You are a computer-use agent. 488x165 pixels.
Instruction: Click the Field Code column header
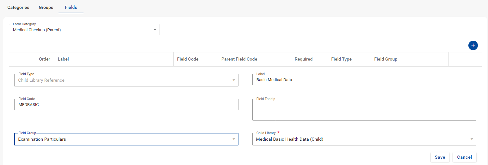pyautogui.click(x=188, y=59)
